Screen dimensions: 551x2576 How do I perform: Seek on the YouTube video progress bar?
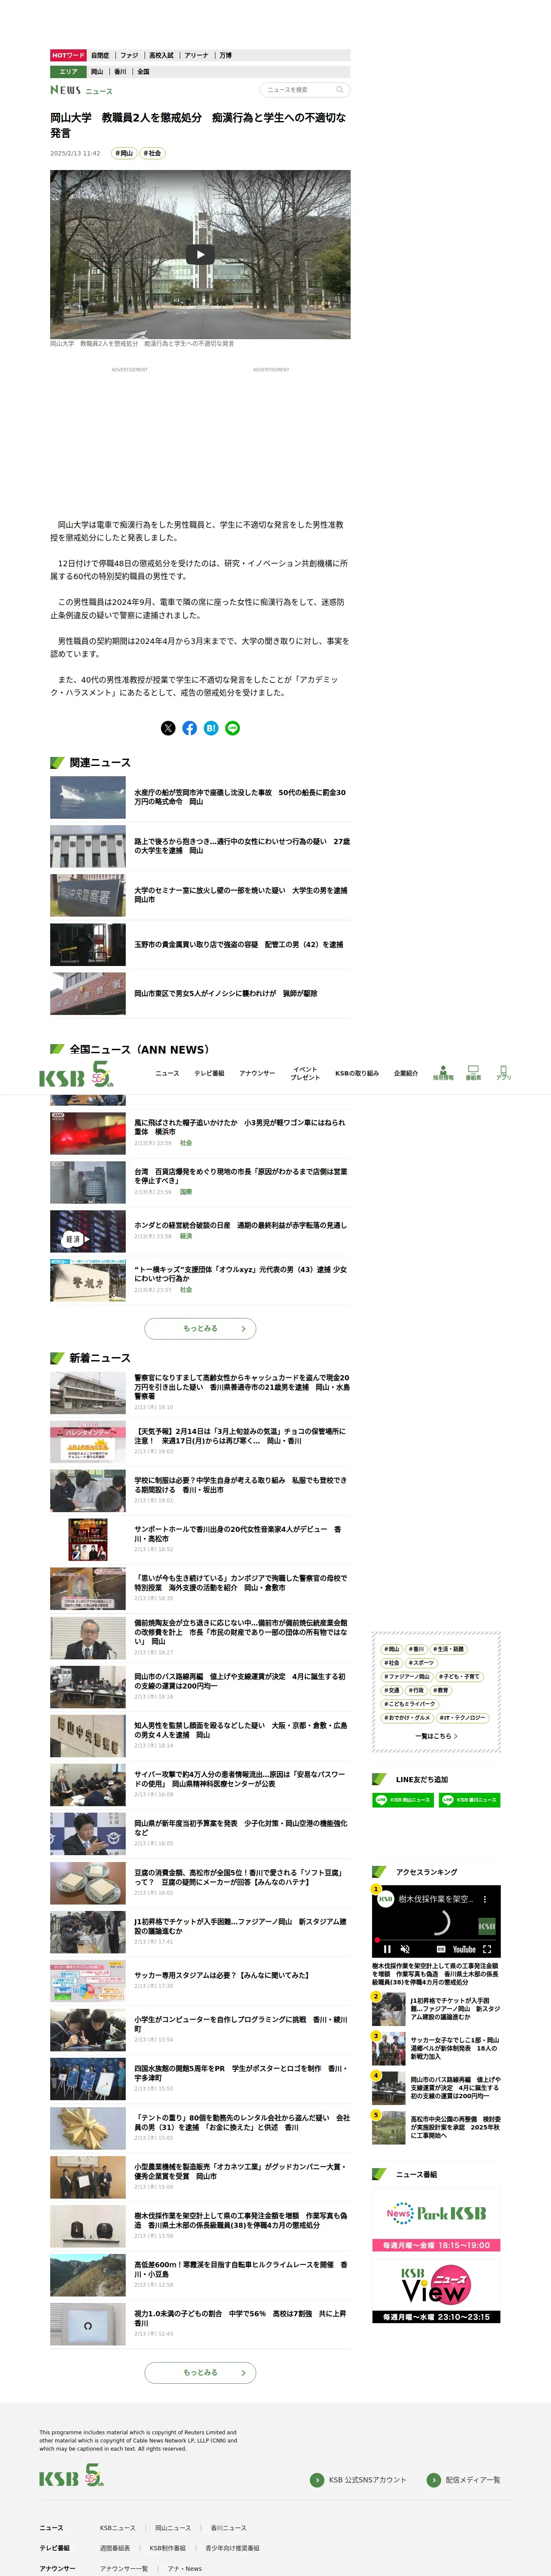(436, 1940)
